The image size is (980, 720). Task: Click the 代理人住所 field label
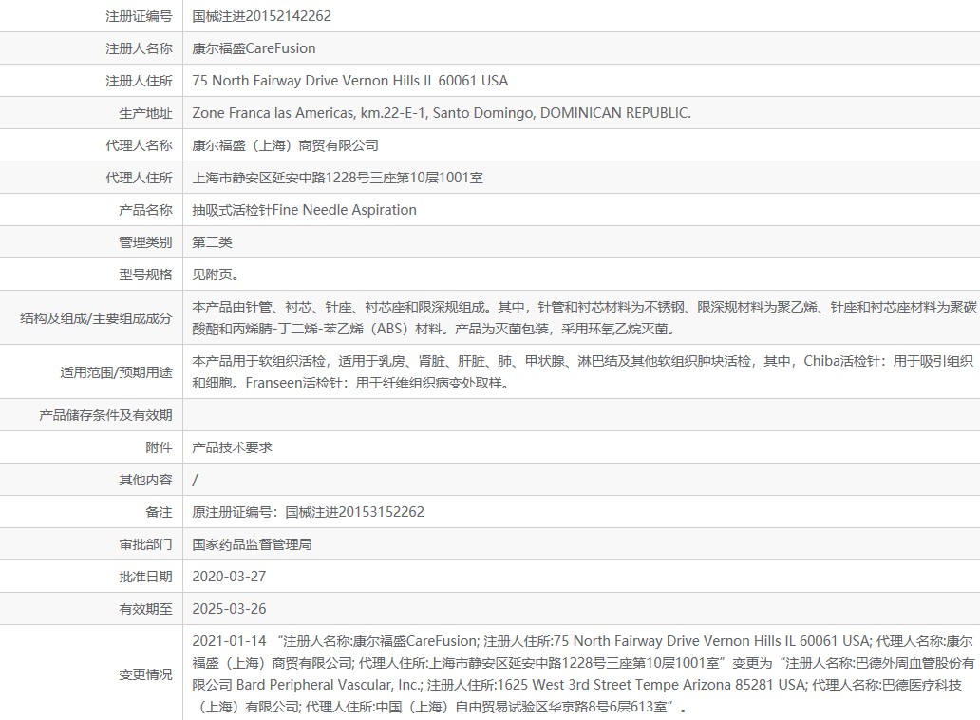(139, 178)
